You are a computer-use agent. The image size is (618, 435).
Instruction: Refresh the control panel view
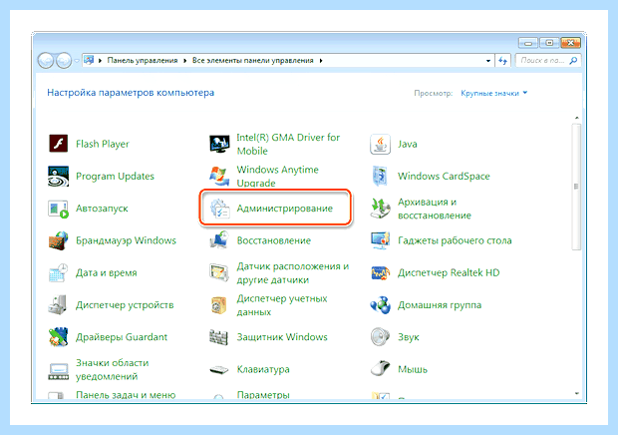point(502,61)
